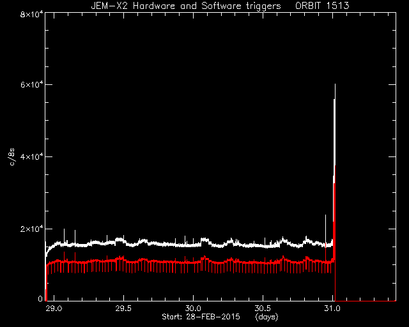Click the 29.5 x-axis tick label
Image resolution: width=409 pixels, height=327 pixels.
(123, 308)
